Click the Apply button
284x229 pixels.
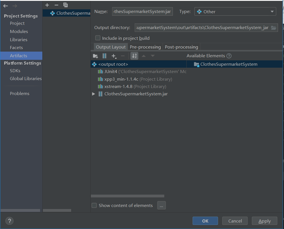(x=265, y=221)
